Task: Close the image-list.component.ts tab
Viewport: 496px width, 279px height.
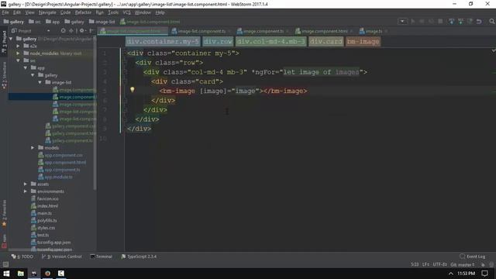Action: click(229, 31)
